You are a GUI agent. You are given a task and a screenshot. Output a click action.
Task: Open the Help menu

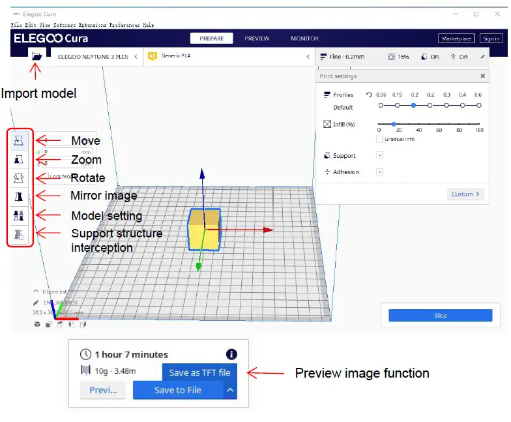pyautogui.click(x=149, y=25)
